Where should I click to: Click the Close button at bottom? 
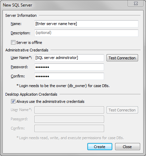(127, 147)
